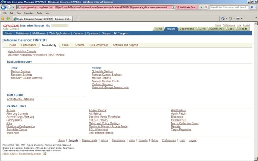The width and height of the screenshot is (258, 161).
Task: Click the Add to Favorites icon
Action: (8, 19)
